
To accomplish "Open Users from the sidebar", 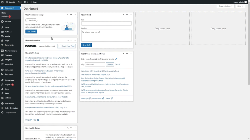I will 10,89.
